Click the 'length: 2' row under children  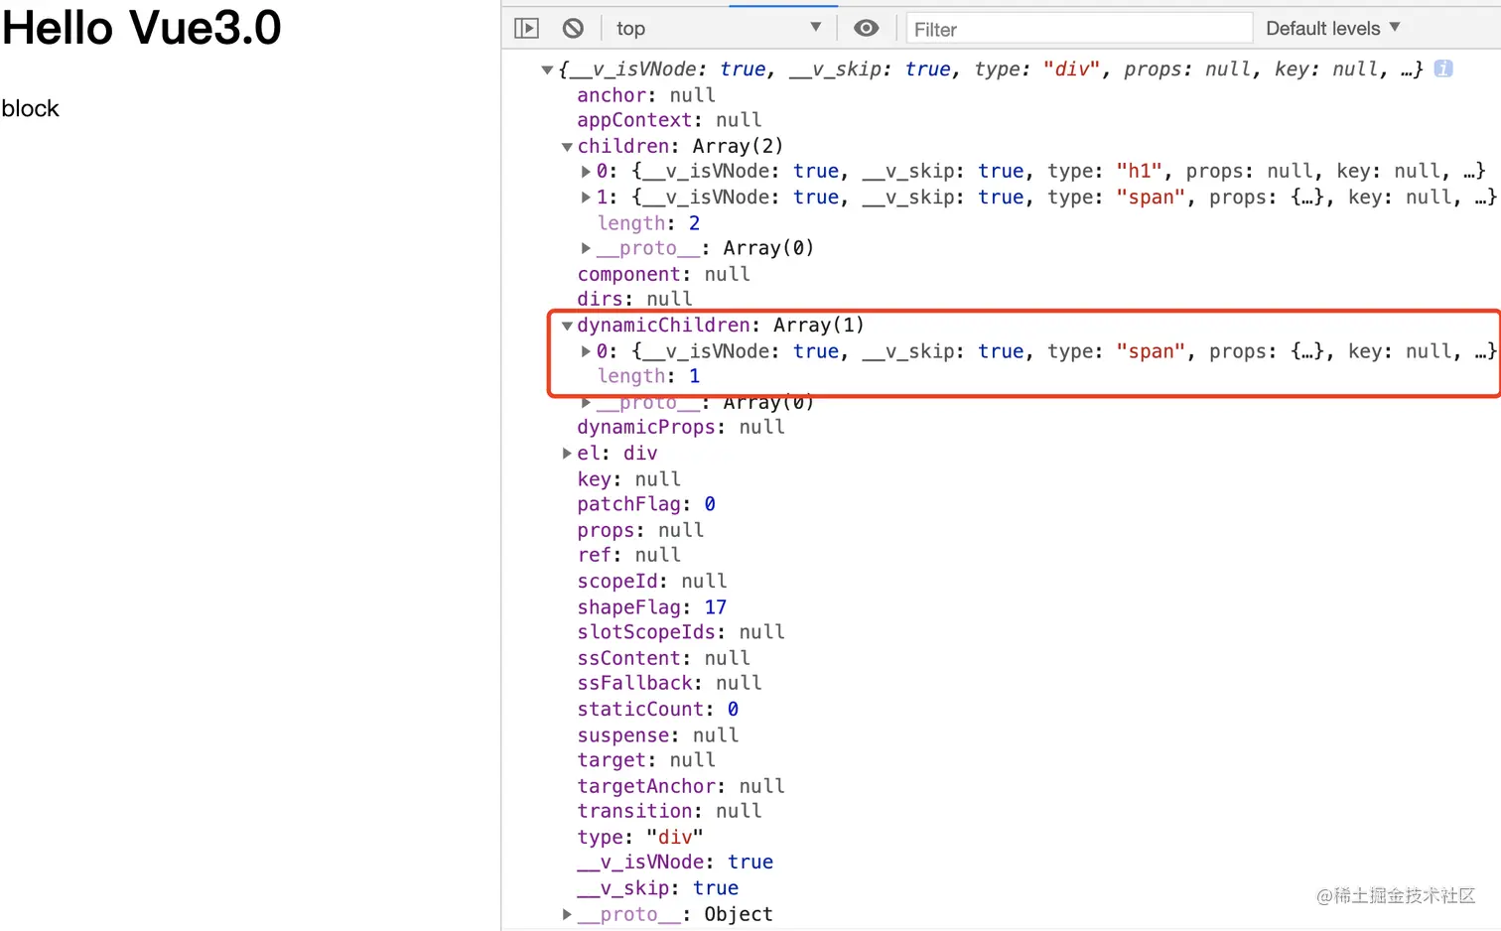pos(648,223)
